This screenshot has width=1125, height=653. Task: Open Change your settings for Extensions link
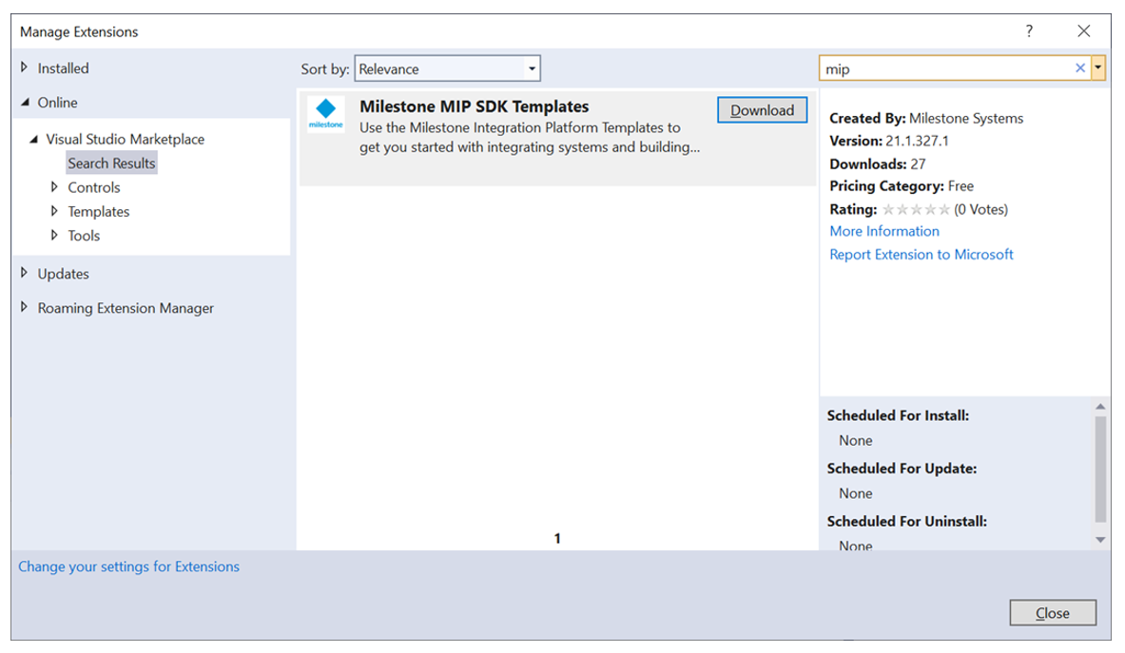[128, 567]
